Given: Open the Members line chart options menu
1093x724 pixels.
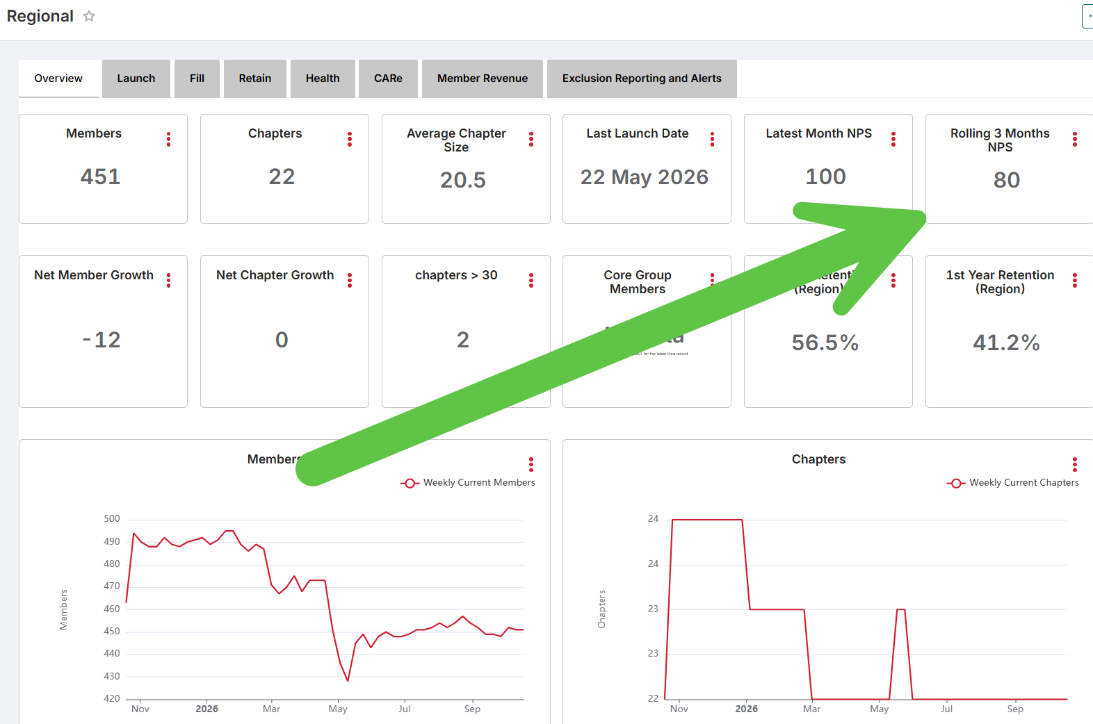Looking at the screenshot, I should point(531,464).
